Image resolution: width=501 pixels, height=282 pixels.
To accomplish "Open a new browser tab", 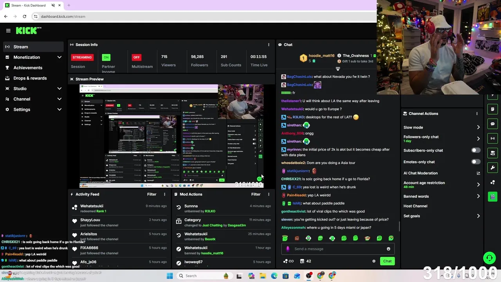I will tap(68, 5).
